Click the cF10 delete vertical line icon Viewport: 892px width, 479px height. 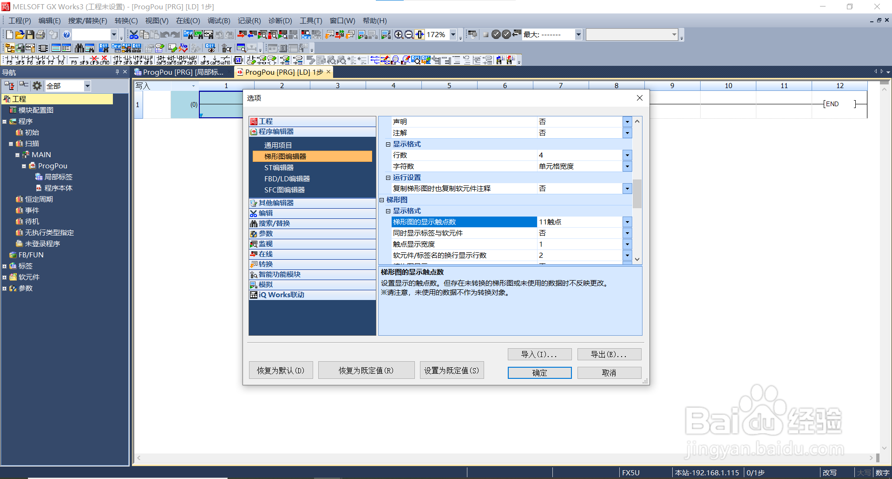pyautogui.click(x=105, y=60)
